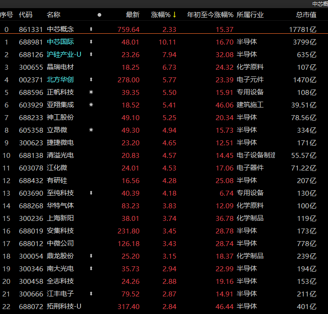Click the marker icon beside 北方华创

pyautogui.click(x=91, y=80)
